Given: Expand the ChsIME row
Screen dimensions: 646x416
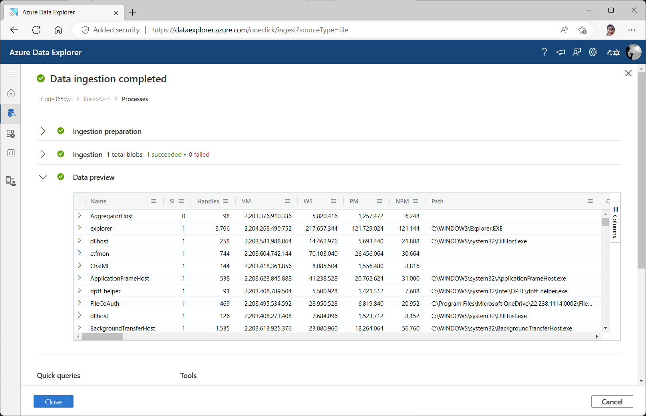Looking at the screenshot, I should point(80,265).
